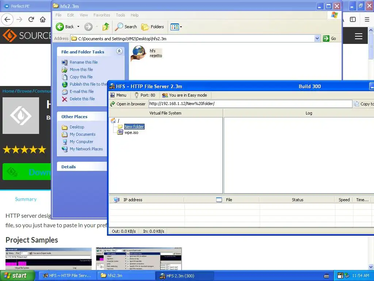Image resolution: width=374 pixels, height=281 pixels.
Task: Click Out: 0.0 KB/s in status bar
Action: point(124,231)
